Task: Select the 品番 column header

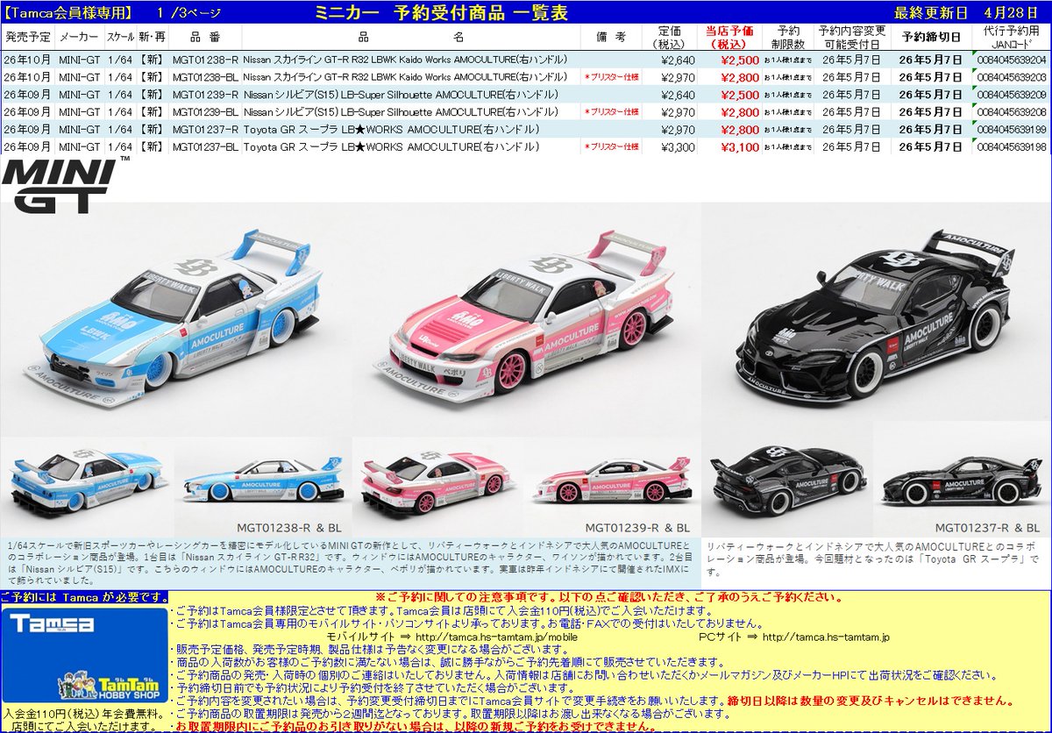Action: 205,37
